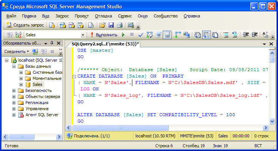
Task: Toggle include client statistics icon
Action: tap(187, 35)
